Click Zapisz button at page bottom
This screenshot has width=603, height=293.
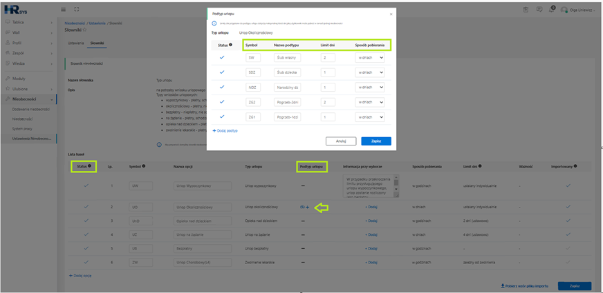(x=575, y=286)
